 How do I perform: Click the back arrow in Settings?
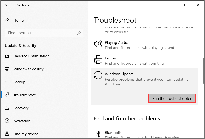7,5
